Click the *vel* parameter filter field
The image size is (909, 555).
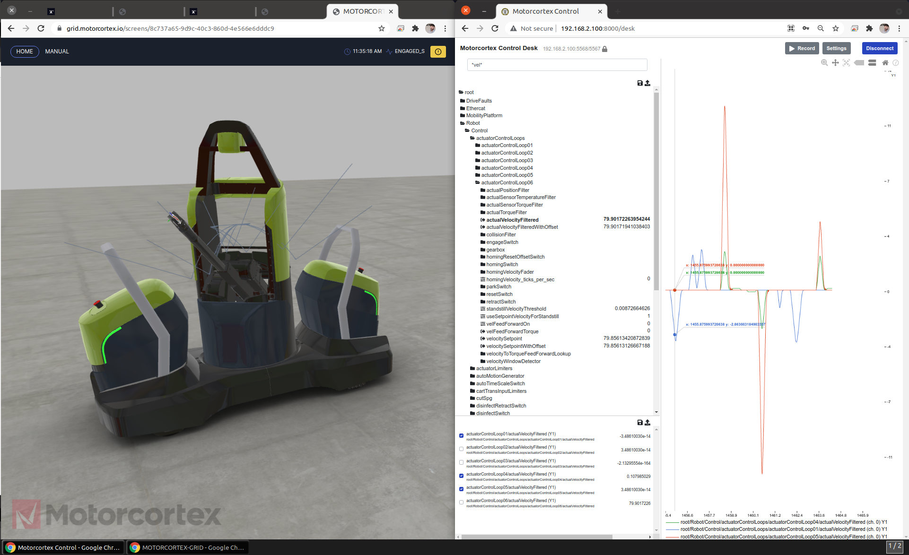point(557,65)
